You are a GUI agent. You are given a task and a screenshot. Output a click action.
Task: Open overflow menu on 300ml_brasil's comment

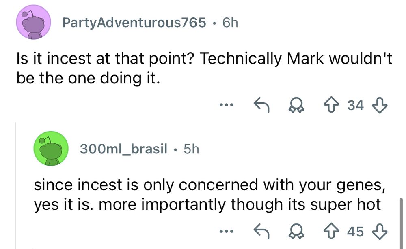click(x=227, y=232)
